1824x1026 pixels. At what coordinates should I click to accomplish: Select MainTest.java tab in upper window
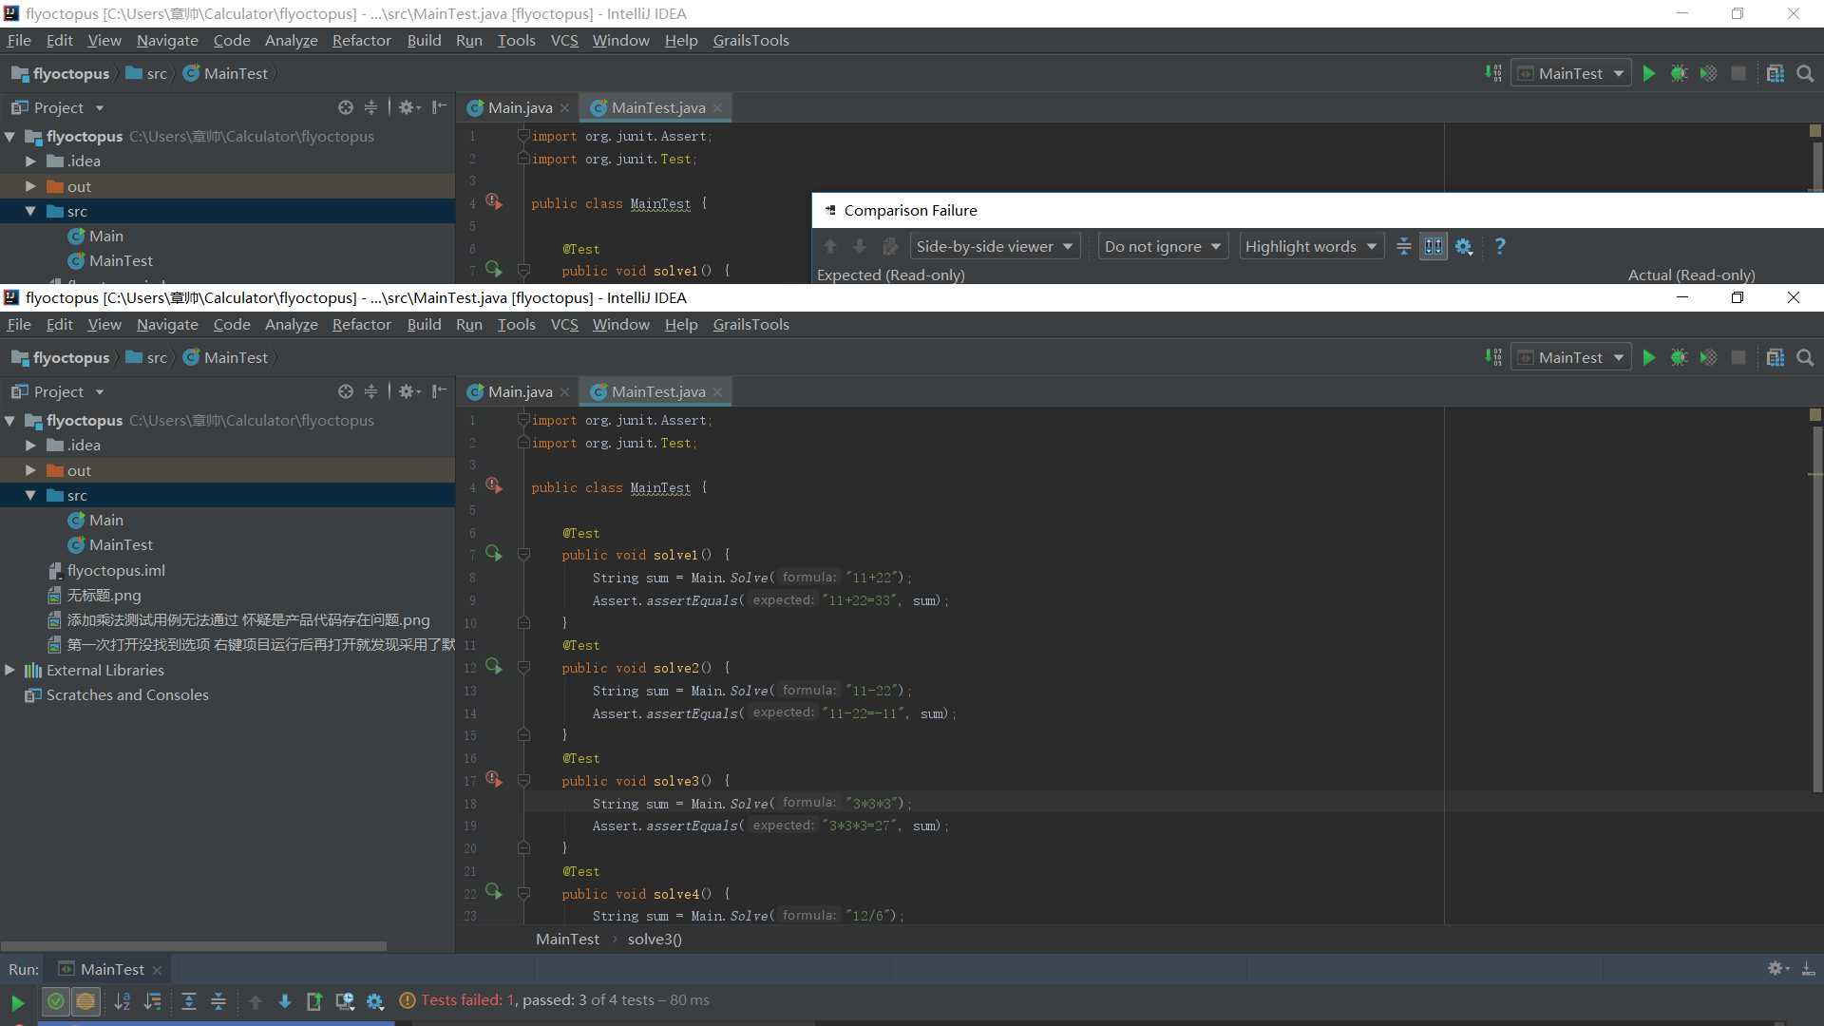pos(656,107)
